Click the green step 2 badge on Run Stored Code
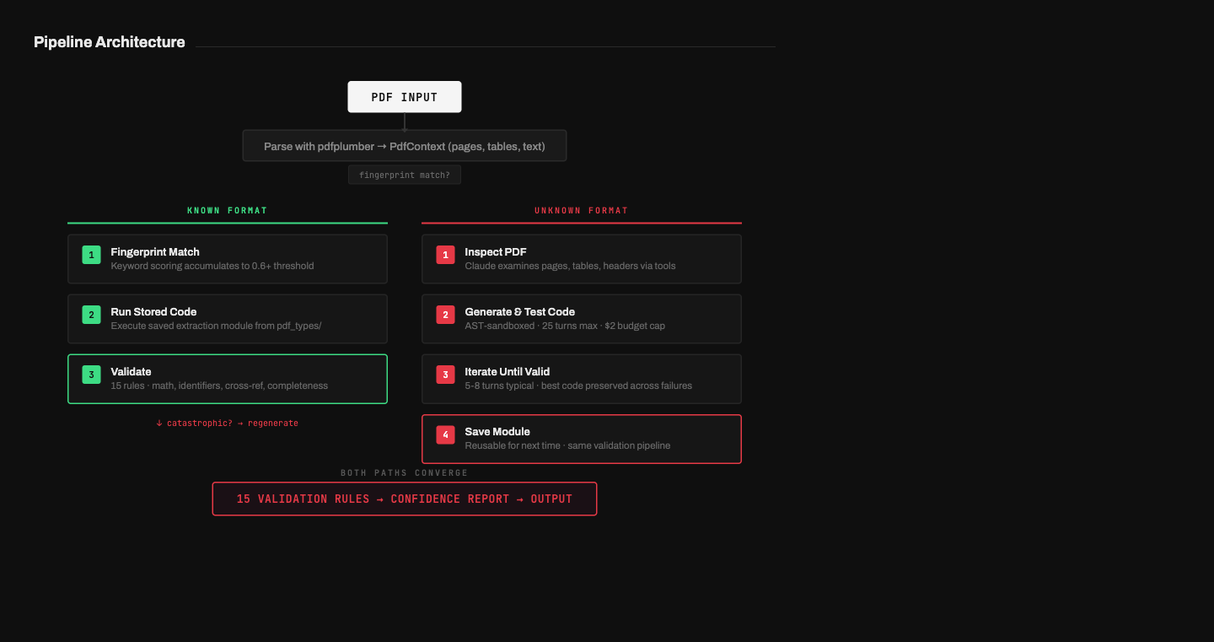The height and width of the screenshot is (642, 1214). coord(91,314)
